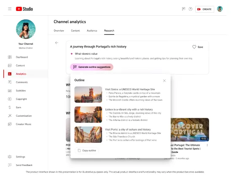Select Analytics label in sidebar
This screenshot has width=245, height=179.
click(x=21, y=74)
